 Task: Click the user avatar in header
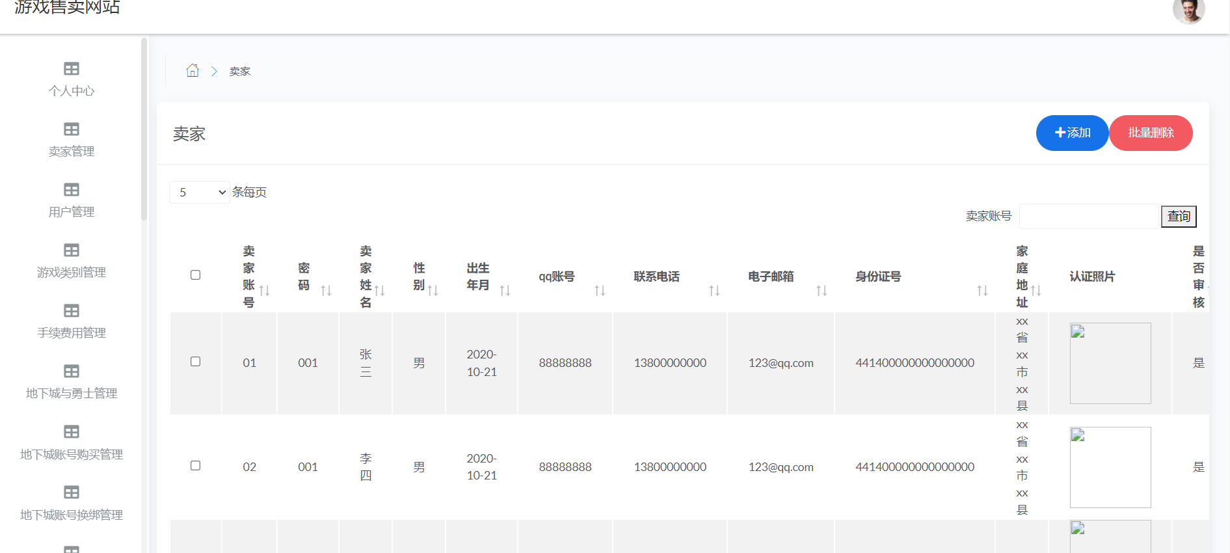pos(1188,9)
